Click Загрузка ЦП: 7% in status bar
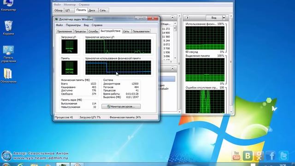The height and width of the screenshot is (166, 295). pyautogui.click(x=90, y=117)
